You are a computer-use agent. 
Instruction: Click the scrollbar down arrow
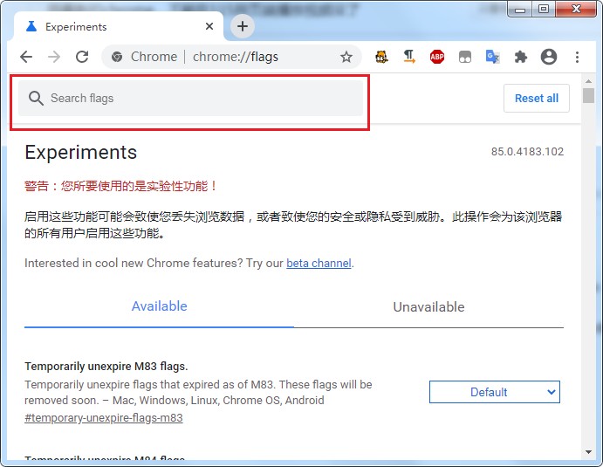(588, 452)
